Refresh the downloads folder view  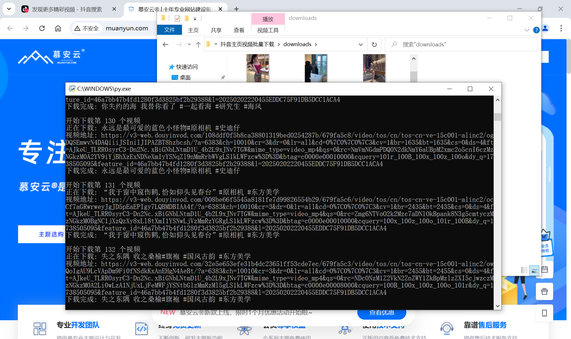coord(374,44)
